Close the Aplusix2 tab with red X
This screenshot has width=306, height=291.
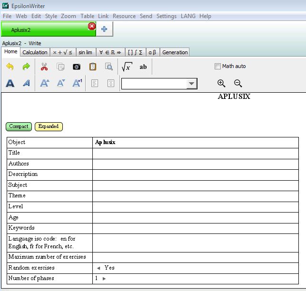pyautogui.click(x=92, y=26)
